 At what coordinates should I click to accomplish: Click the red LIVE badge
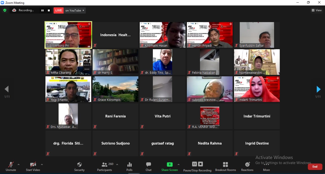[x=59, y=10]
